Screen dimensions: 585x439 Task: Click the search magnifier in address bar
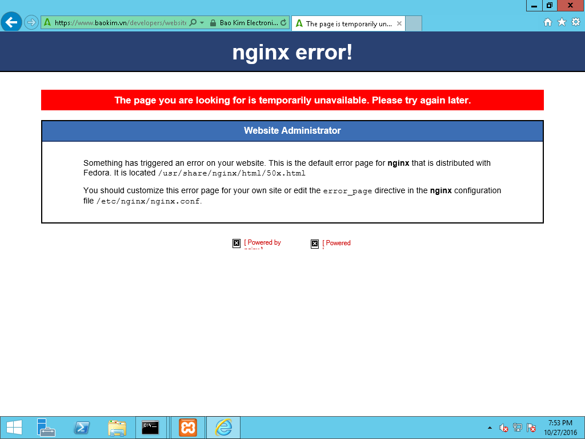point(193,23)
